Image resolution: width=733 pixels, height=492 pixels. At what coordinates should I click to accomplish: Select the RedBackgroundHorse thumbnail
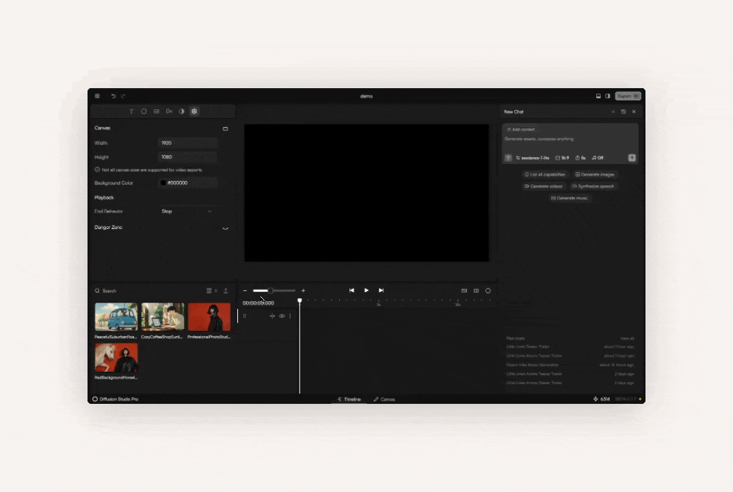pos(116,357)
